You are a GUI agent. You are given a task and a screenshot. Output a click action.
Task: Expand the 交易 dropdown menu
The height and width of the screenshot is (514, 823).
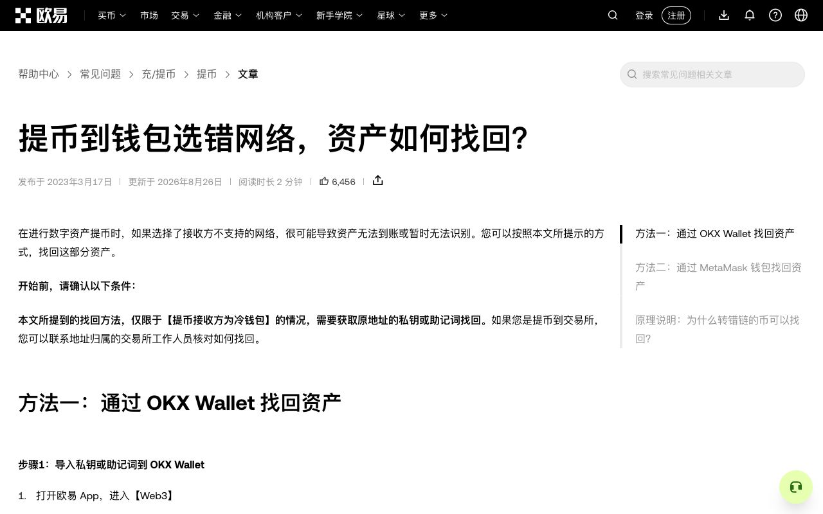coord(185,15)
